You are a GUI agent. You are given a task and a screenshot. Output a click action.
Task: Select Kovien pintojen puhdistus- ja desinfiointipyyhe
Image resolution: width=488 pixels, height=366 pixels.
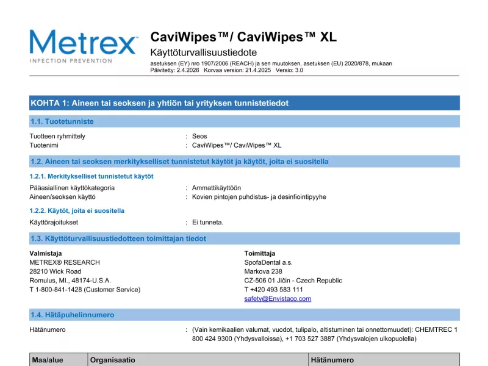pos(259,196)
